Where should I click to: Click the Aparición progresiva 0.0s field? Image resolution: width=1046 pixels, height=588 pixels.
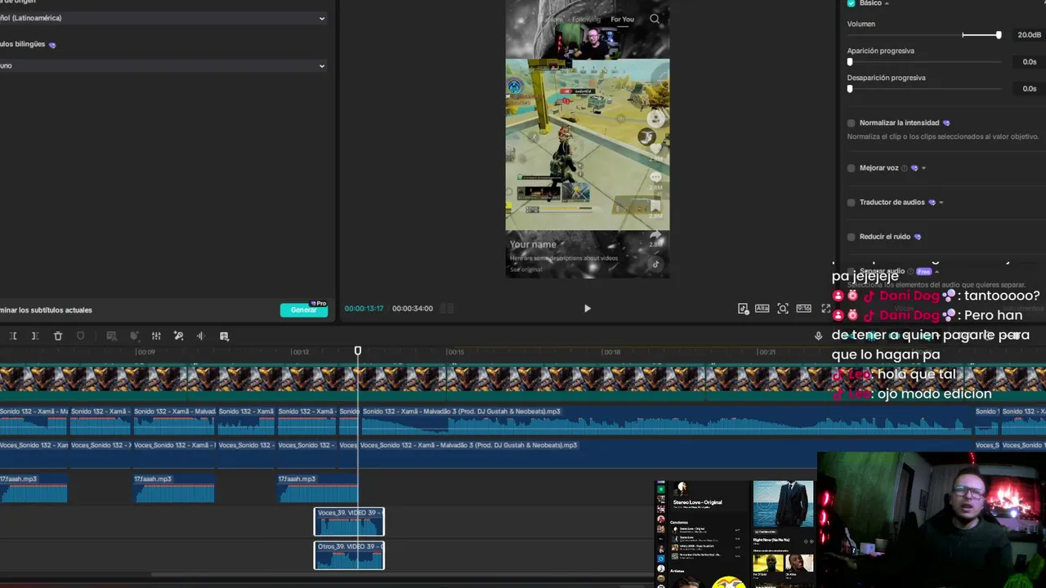1030,62
